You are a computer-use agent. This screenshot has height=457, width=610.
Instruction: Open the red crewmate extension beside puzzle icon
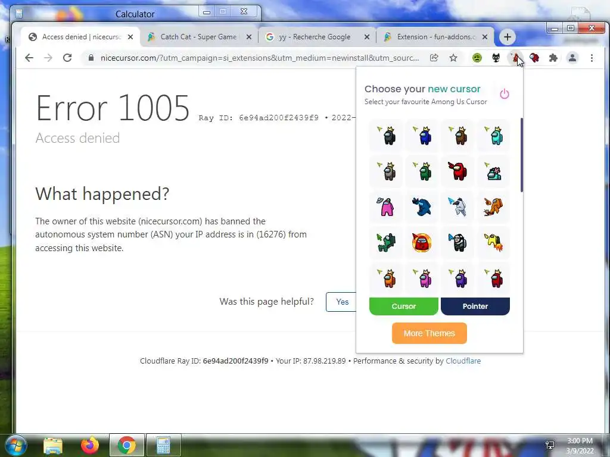pyautogui.click(x=534, y=58)
